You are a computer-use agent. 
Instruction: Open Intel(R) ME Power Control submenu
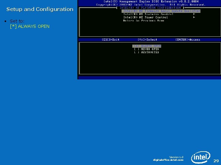click(145, 17)
